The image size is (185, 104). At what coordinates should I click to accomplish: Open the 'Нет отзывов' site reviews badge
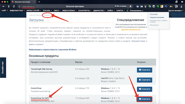121,6
